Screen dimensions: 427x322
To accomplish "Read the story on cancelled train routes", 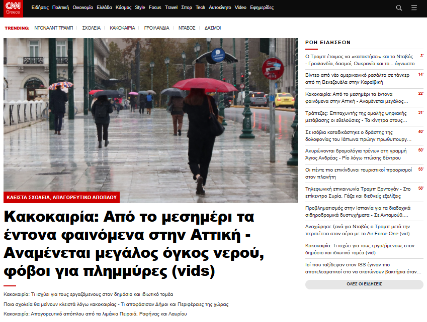I will (358, 153).
